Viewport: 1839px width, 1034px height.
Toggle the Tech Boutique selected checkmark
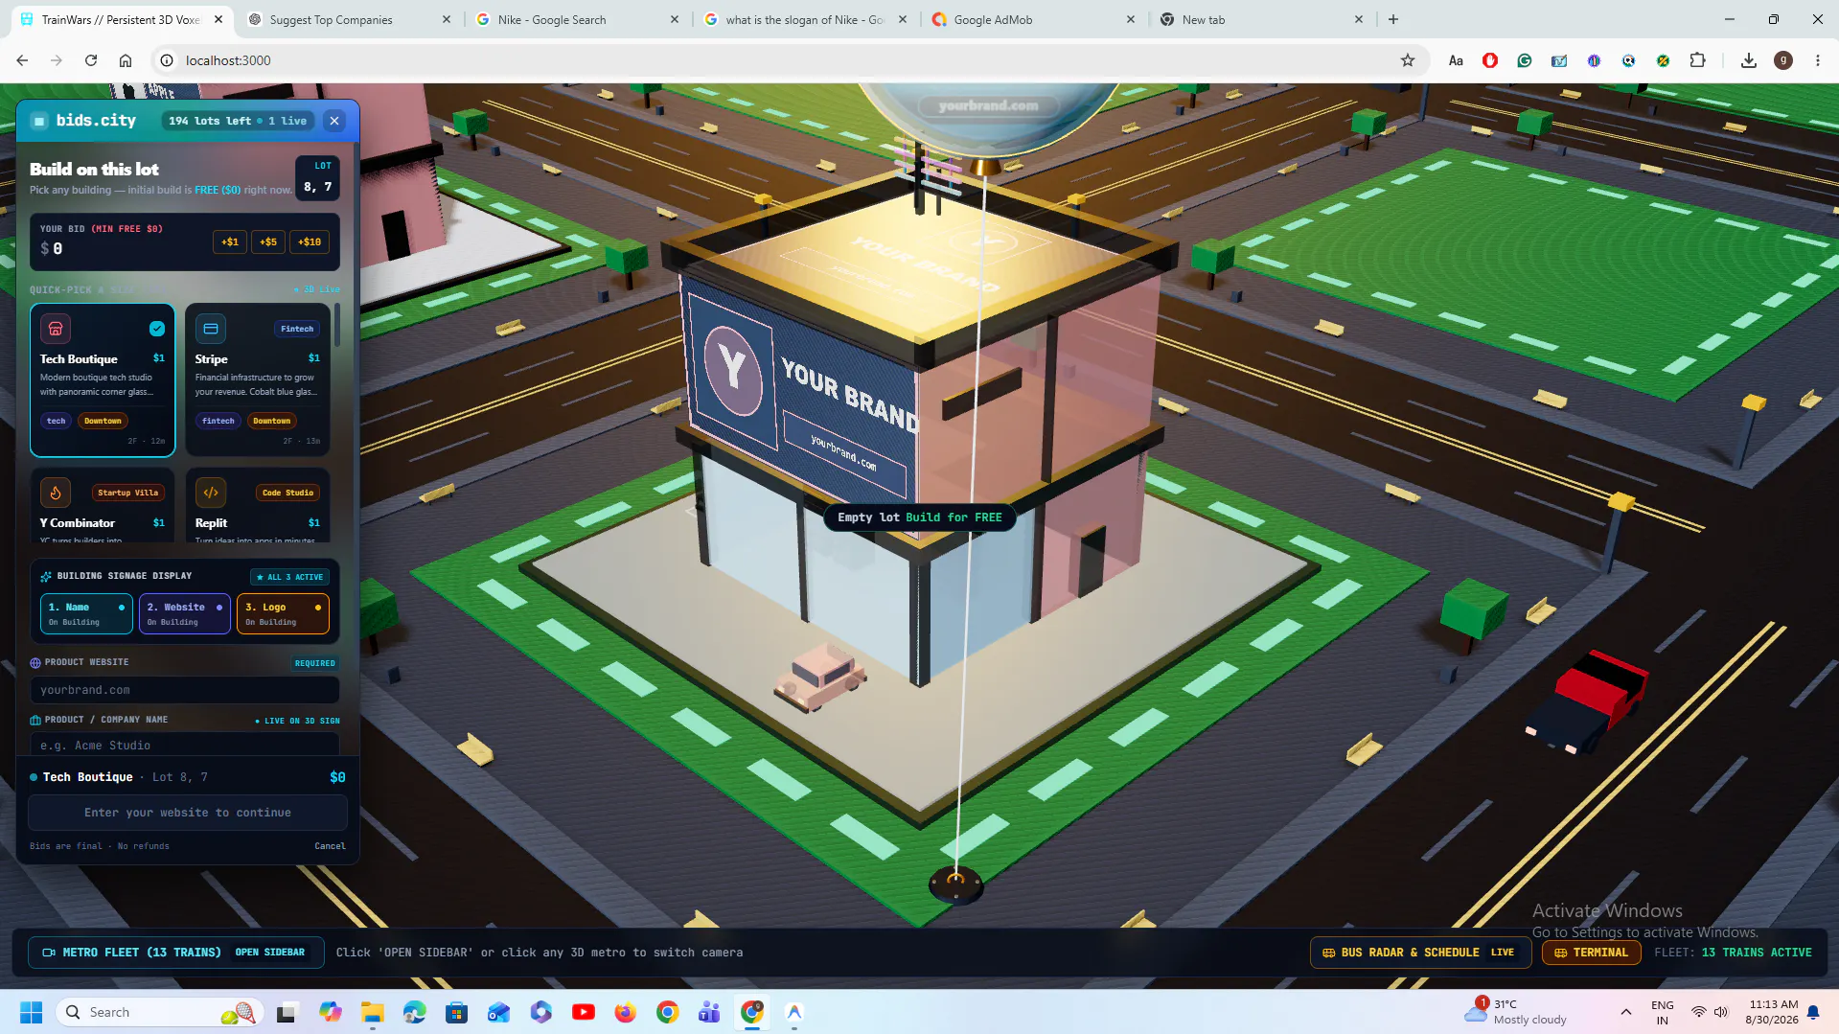[157, 329]
